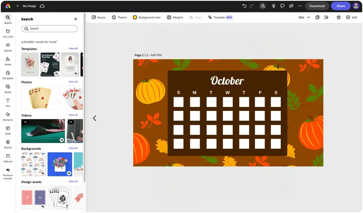Select the hand holding cards photo
The image size is (363, 213).
[71, 98]
